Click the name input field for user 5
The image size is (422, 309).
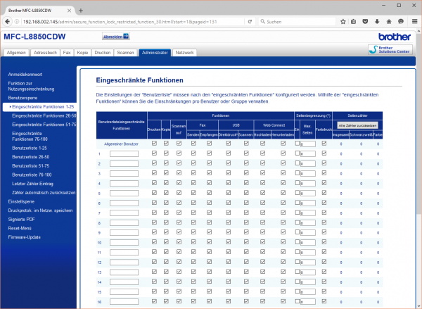124,192
